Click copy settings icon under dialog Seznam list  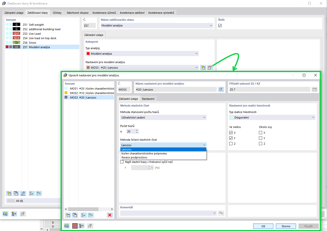coord(75,215)
